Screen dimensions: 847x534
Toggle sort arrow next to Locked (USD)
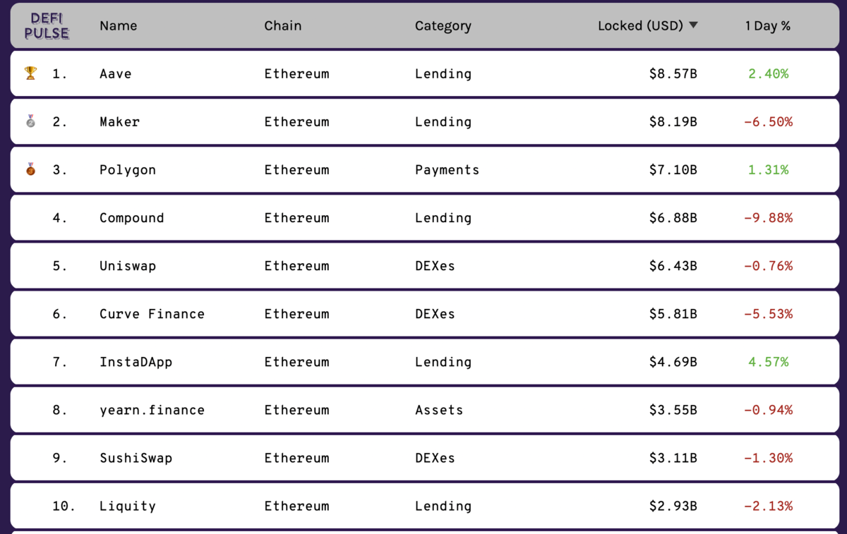coord(693,25)
